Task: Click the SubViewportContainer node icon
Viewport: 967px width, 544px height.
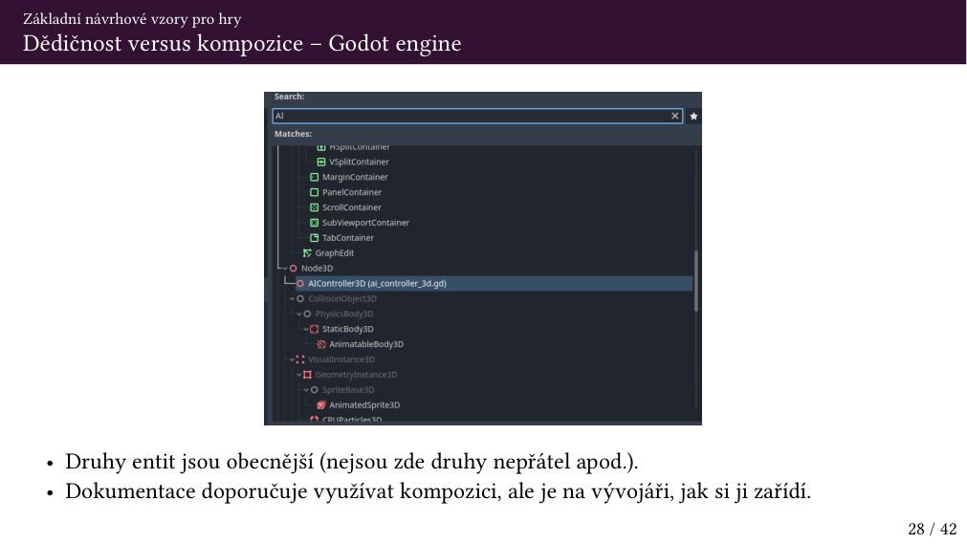Action: [x=314, y=223]
